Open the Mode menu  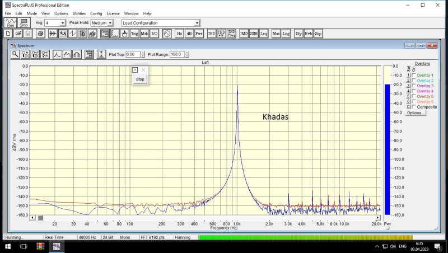click(x=32, y=13)
